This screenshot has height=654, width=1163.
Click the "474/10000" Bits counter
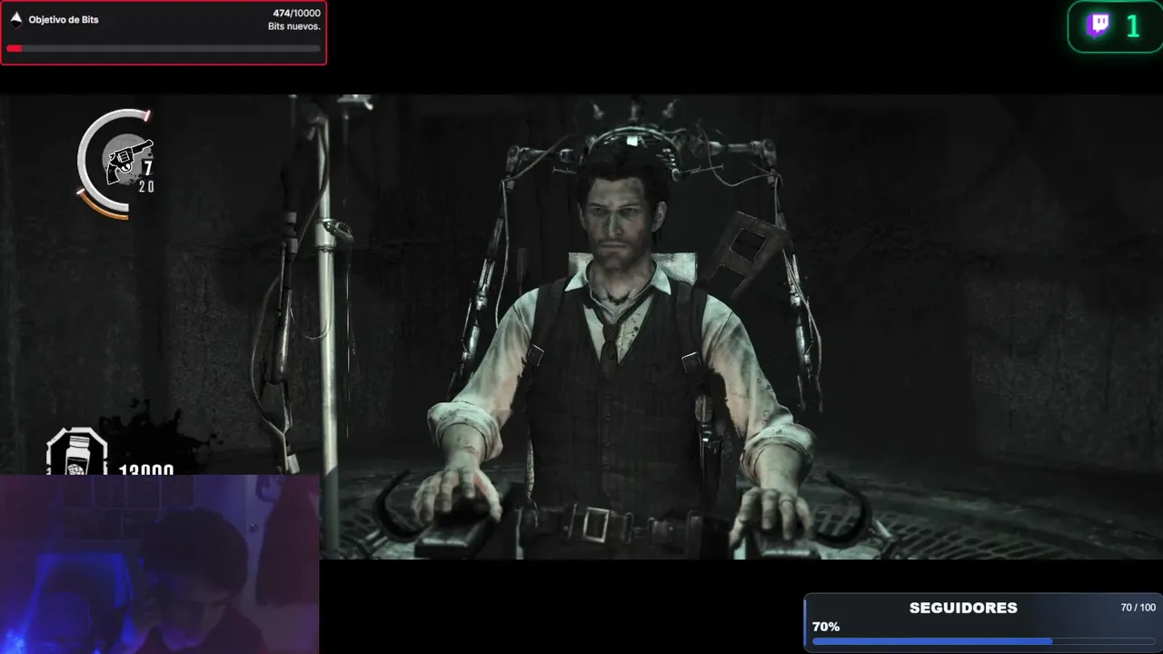tap(297, 14)
